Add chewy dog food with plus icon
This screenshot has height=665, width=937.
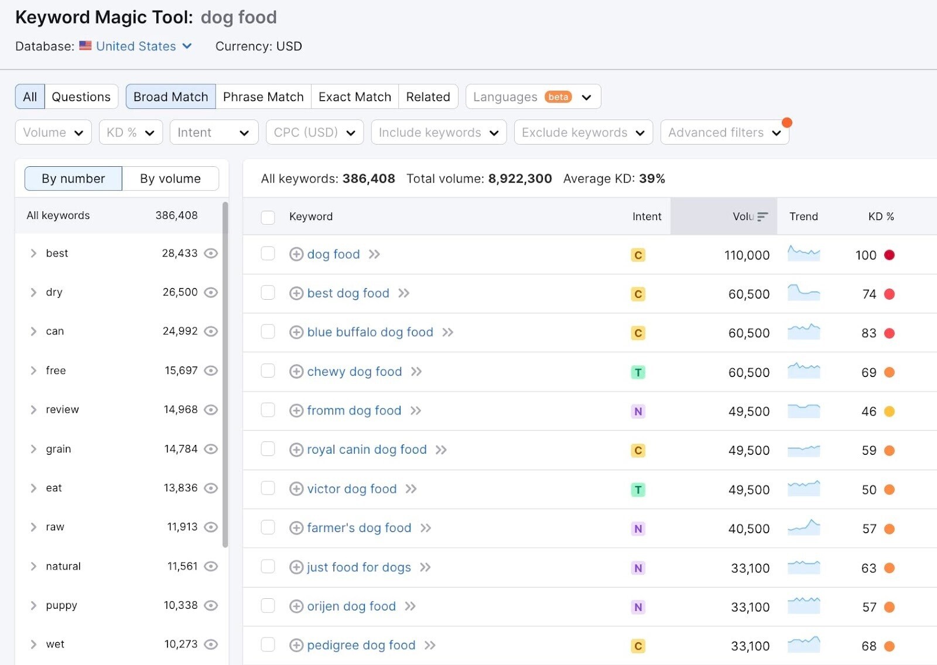click(x=296, y=372)
